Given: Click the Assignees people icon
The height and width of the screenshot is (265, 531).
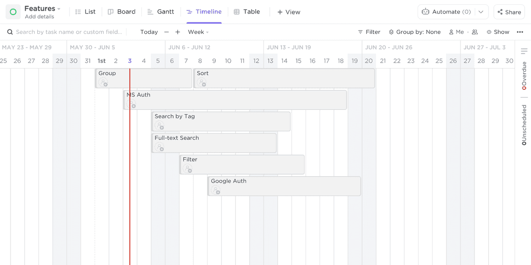Looking at the screenshot, I should [x=475, y=32].
